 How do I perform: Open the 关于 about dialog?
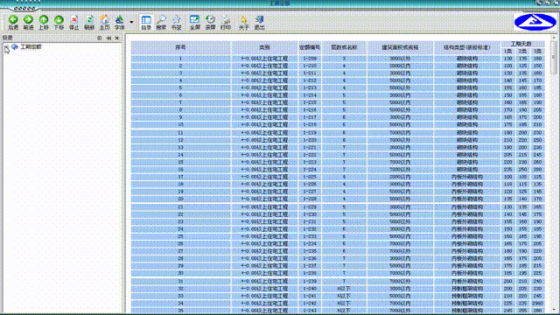tap(244, 22)
